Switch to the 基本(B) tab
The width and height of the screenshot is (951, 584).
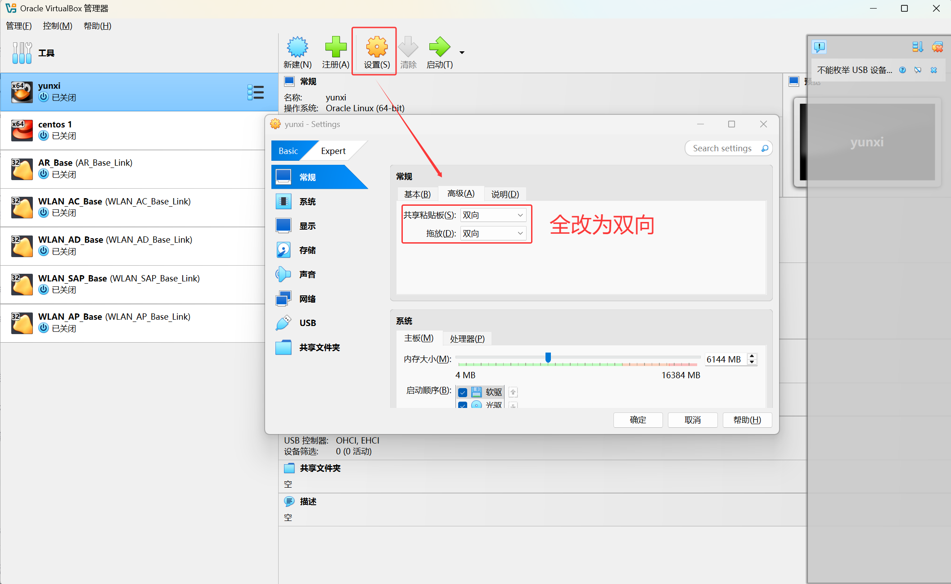(417, 194)
